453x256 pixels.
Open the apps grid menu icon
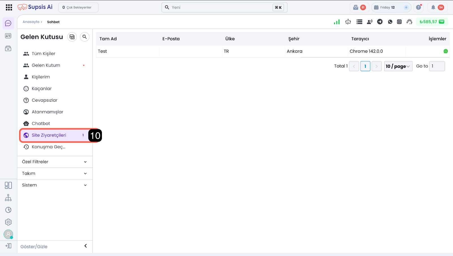click(x=9, y=7)
